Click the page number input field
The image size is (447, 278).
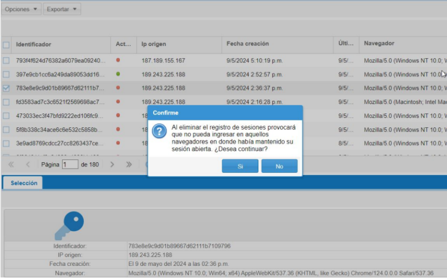pos(69,165)
